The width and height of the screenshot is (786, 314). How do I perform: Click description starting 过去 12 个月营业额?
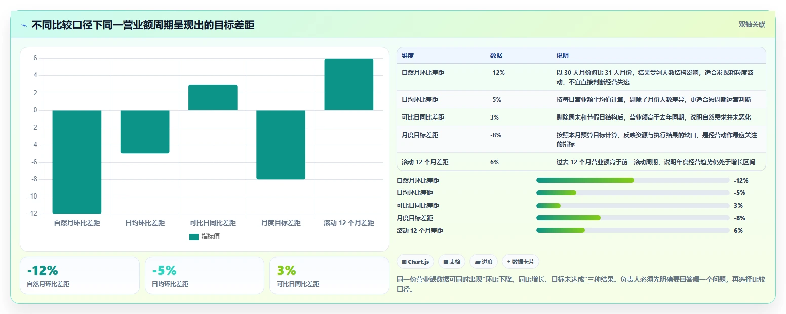pyautogui.click(x=656, y=162)
